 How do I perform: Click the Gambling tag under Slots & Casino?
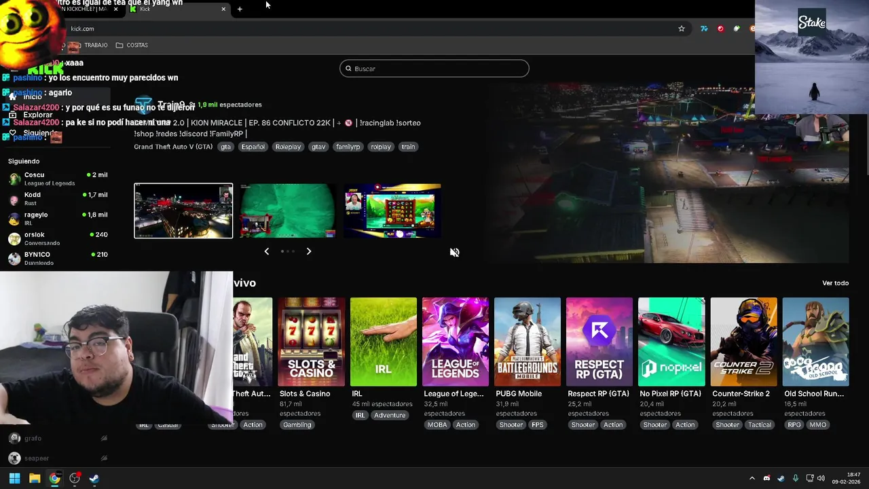pos(297,425)
